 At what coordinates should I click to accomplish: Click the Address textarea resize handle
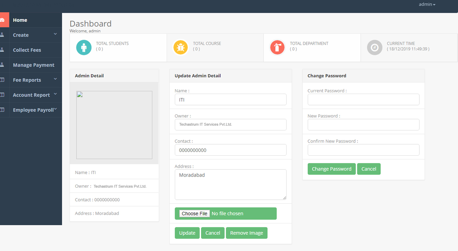284,198
